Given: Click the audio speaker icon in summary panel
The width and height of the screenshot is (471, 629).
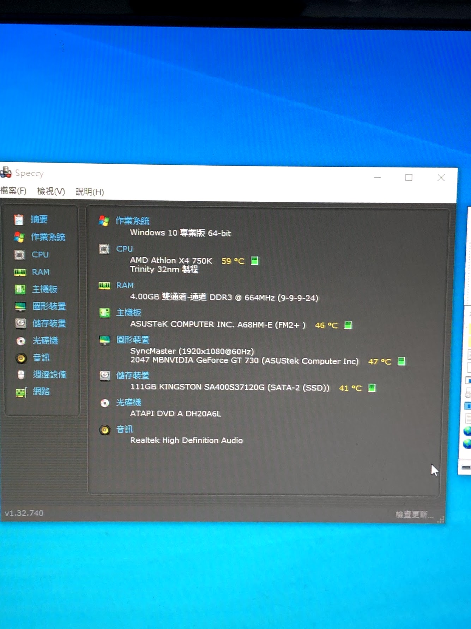Looking at the screenshot, I should [x=105, y=430].
